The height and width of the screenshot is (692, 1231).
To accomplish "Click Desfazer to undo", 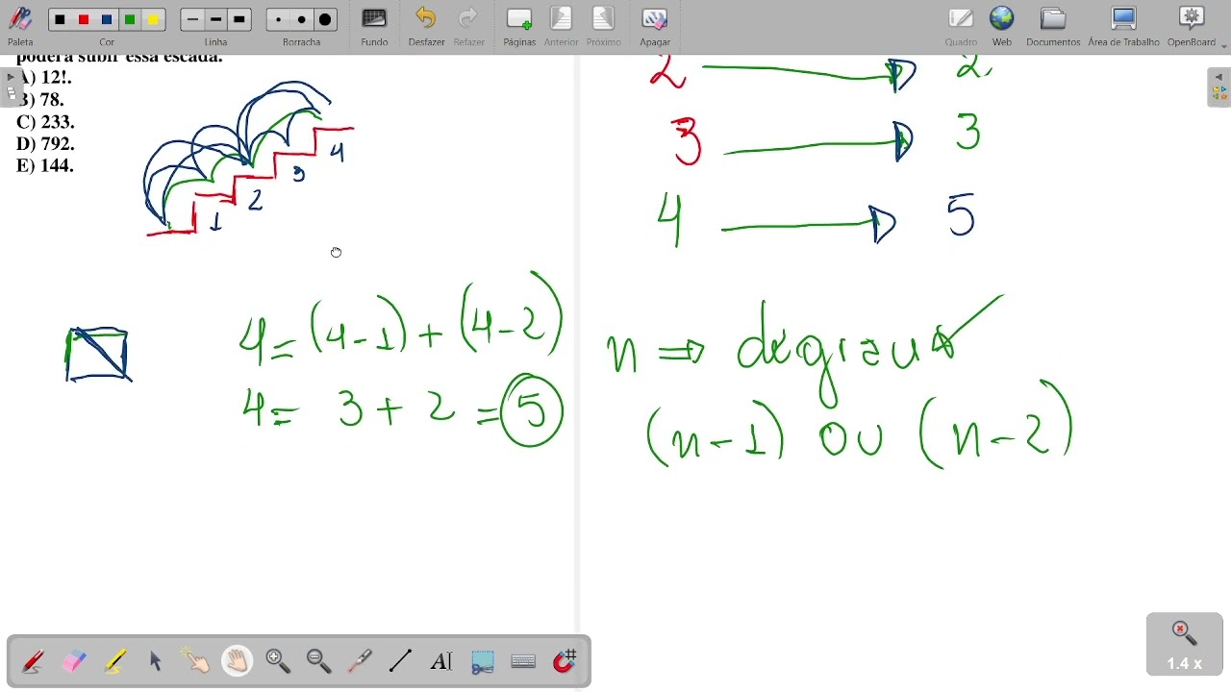I will coord(426,25).
